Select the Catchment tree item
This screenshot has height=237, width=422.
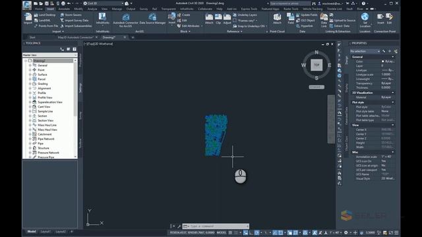[45, 134]
